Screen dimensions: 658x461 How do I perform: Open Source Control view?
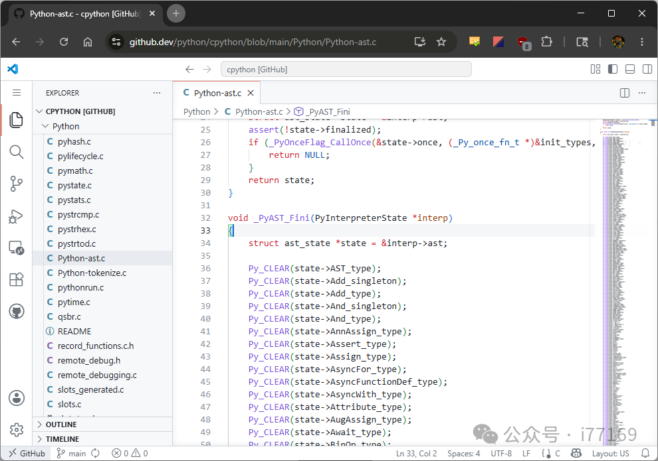tap(17, 184)
